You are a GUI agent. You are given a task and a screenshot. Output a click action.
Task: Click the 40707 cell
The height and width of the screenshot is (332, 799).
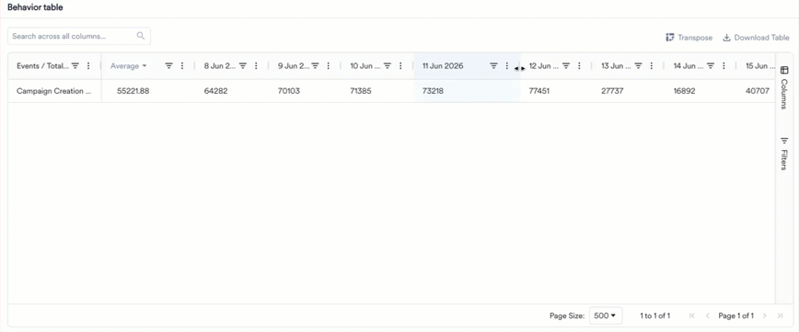click(x=758, y=91)
